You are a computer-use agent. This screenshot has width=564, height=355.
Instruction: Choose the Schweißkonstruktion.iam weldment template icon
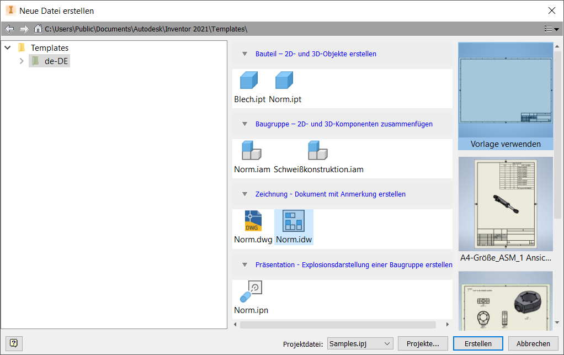click(318, 150)
